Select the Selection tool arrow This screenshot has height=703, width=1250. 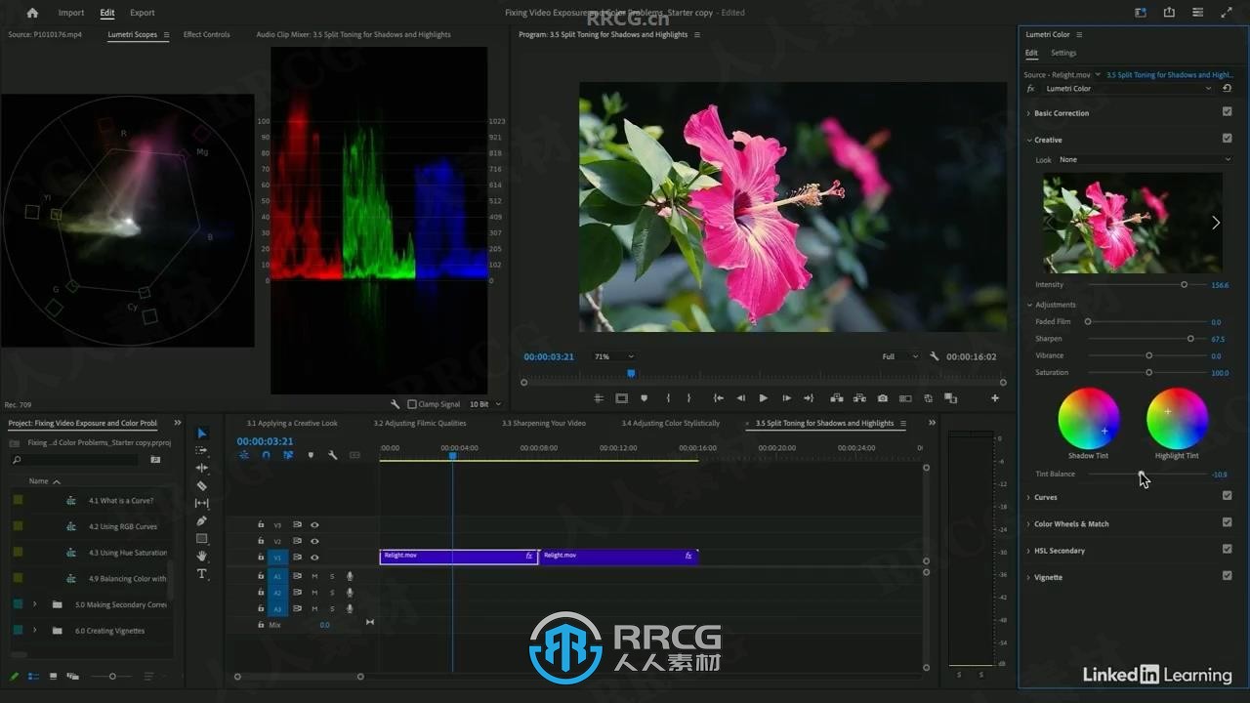[x=202, y=434]
